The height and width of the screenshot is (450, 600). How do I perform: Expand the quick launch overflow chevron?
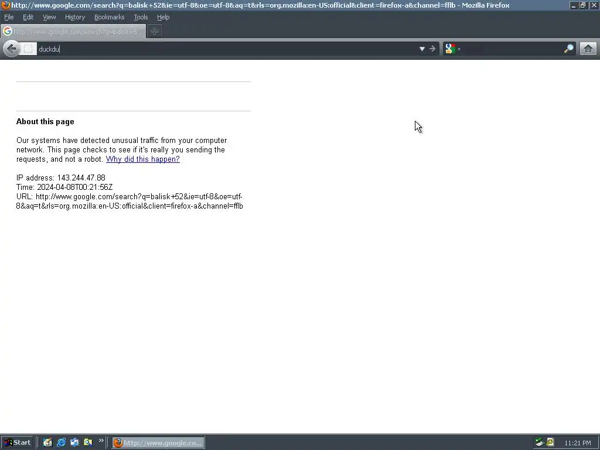point(101,441)
